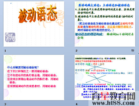Click slide number 3 label

coord(5,104)
